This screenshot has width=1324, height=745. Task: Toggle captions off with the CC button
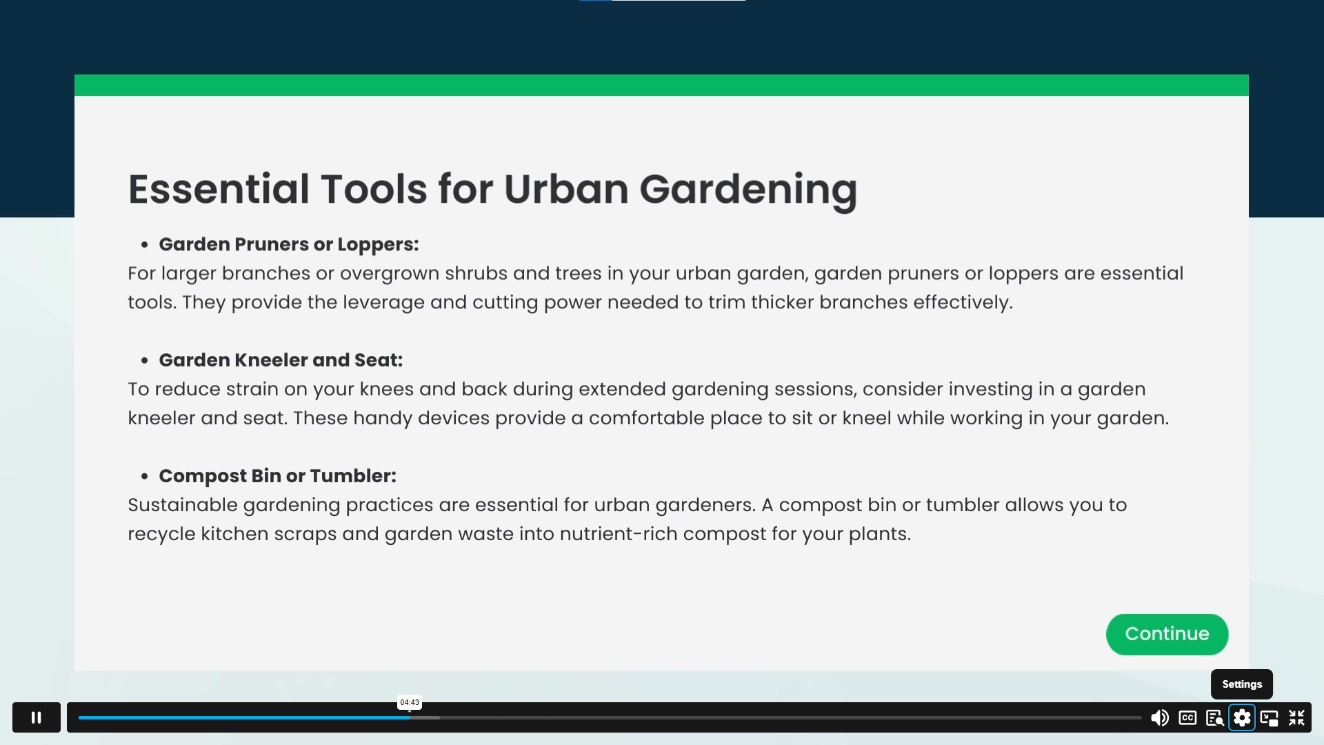click(x=1187, y=717)
